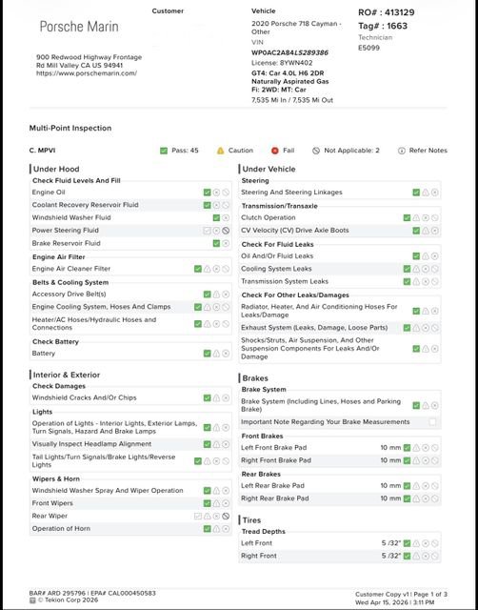The height and width of the screenshot is (610, 478).
Task: Click the Tekion Corp logo icon in footer
Action: click(32, 600)
